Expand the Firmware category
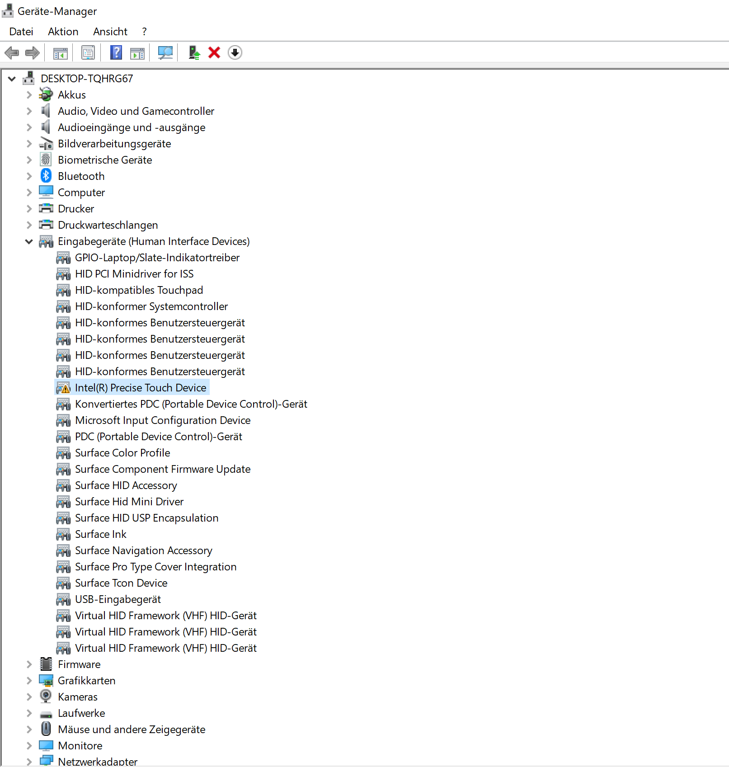The width and height of the screenshot is (729, 767). [29, 664]
